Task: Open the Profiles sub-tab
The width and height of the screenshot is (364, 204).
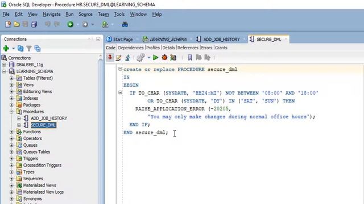Action: tap(153, 48)
